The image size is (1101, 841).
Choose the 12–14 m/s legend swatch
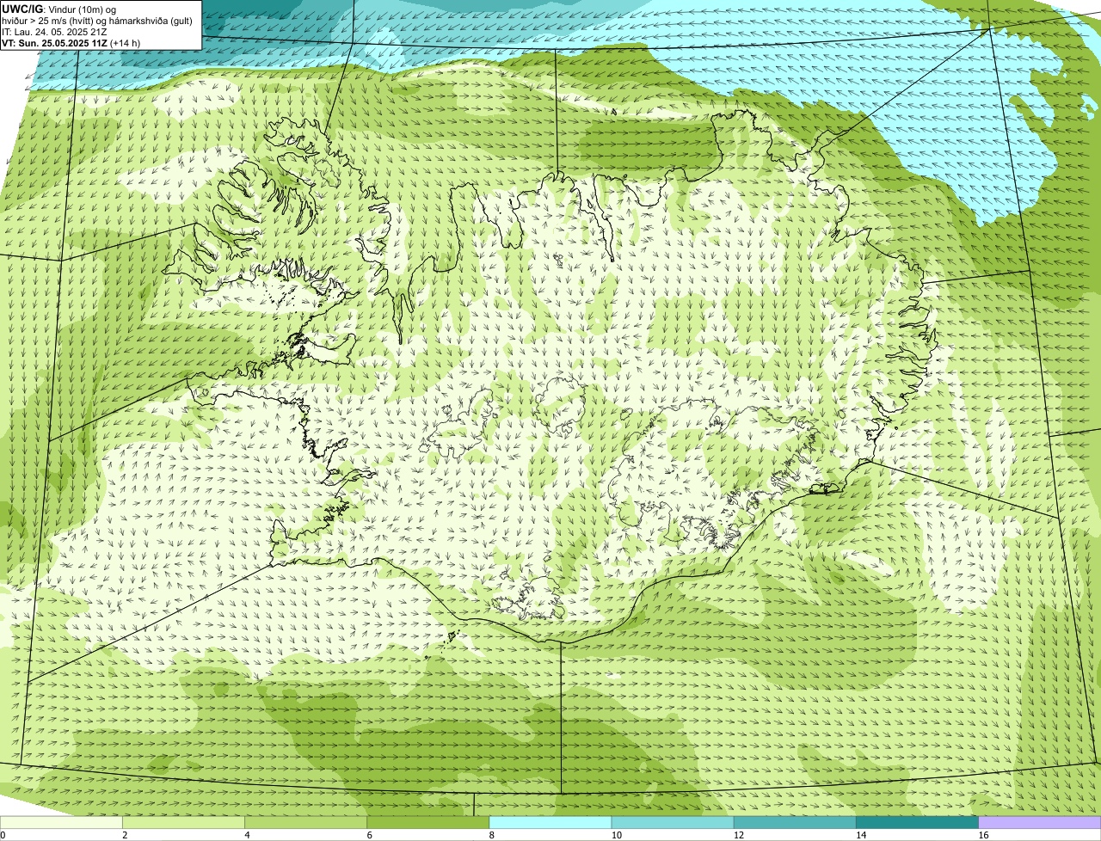pyautogui.click(x=795, y=822)
